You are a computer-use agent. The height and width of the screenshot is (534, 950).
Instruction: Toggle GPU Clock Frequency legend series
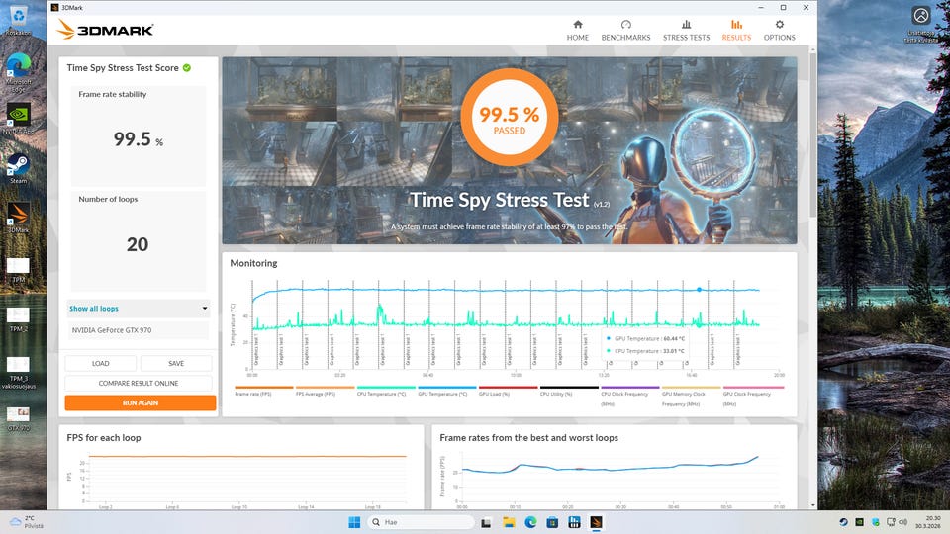pos(753,397)
